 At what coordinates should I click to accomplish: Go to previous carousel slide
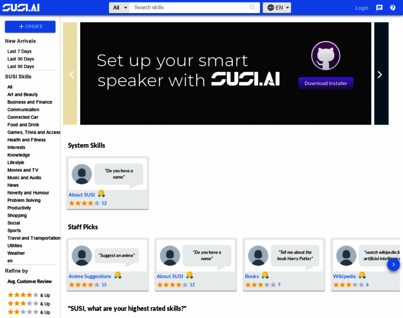pyautogui.click(x=72, y=75)
